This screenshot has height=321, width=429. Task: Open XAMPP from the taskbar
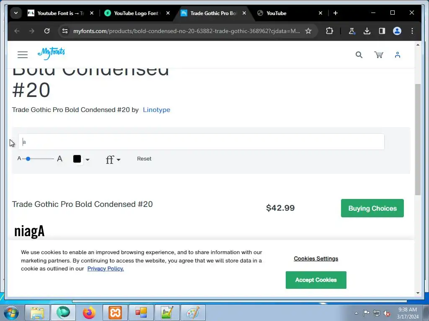click(x=115, y=313)
